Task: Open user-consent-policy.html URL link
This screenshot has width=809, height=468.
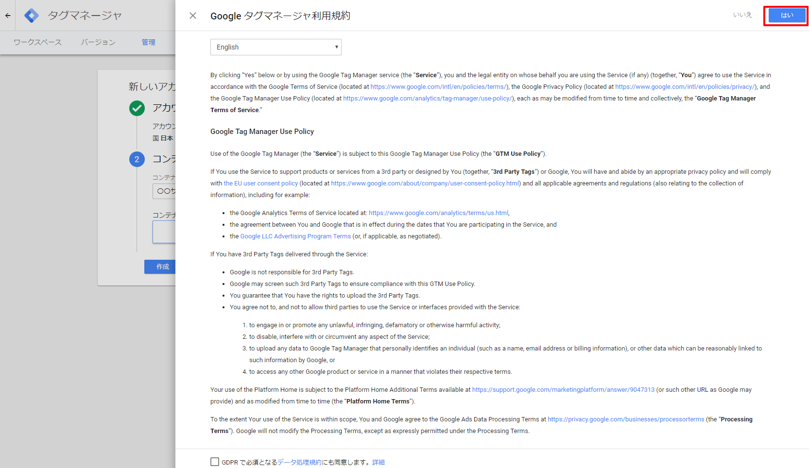Action: point(425,184)
